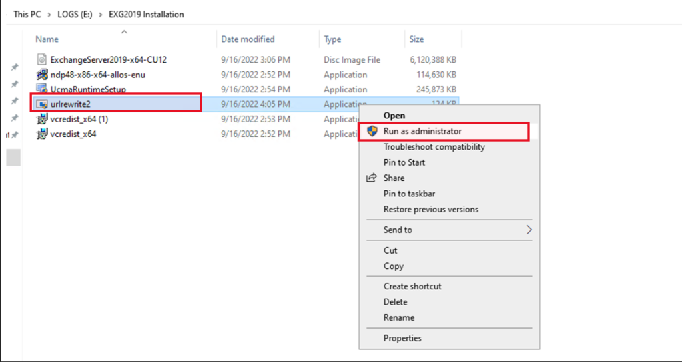
Task: Select the ndp48-x86-x64-allos-enu installer icon
Action: (x=42, y=75)
